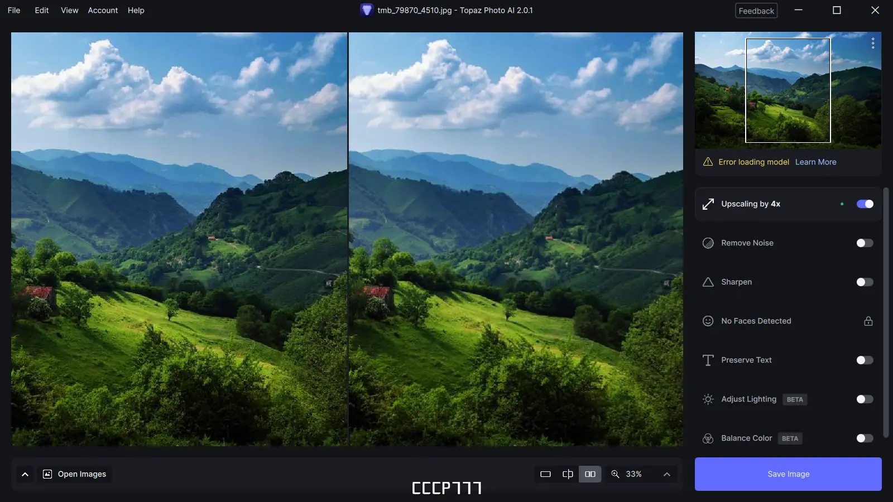Minimize the Topaz Photo AI window
This screenshot has width=893, height=502.
click(x=799, y=10)
